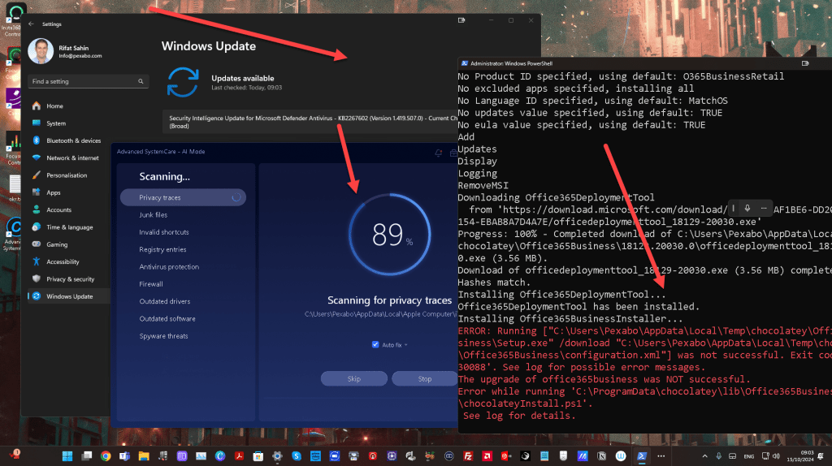
Task: Open the clock showing 09:03 15/10/2024
Action: 800,456
